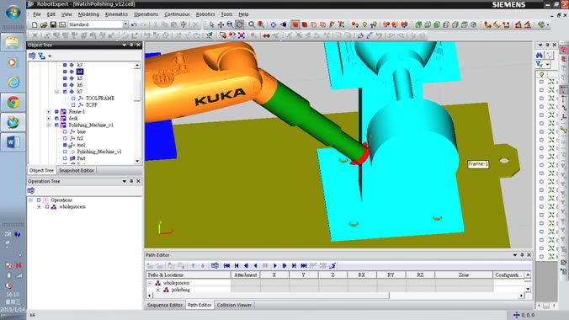Image resolution: width=569 pixels, height=320 pixels.
Task: Click the yellow light bulb icon in right panel
Action: point(541,74)
